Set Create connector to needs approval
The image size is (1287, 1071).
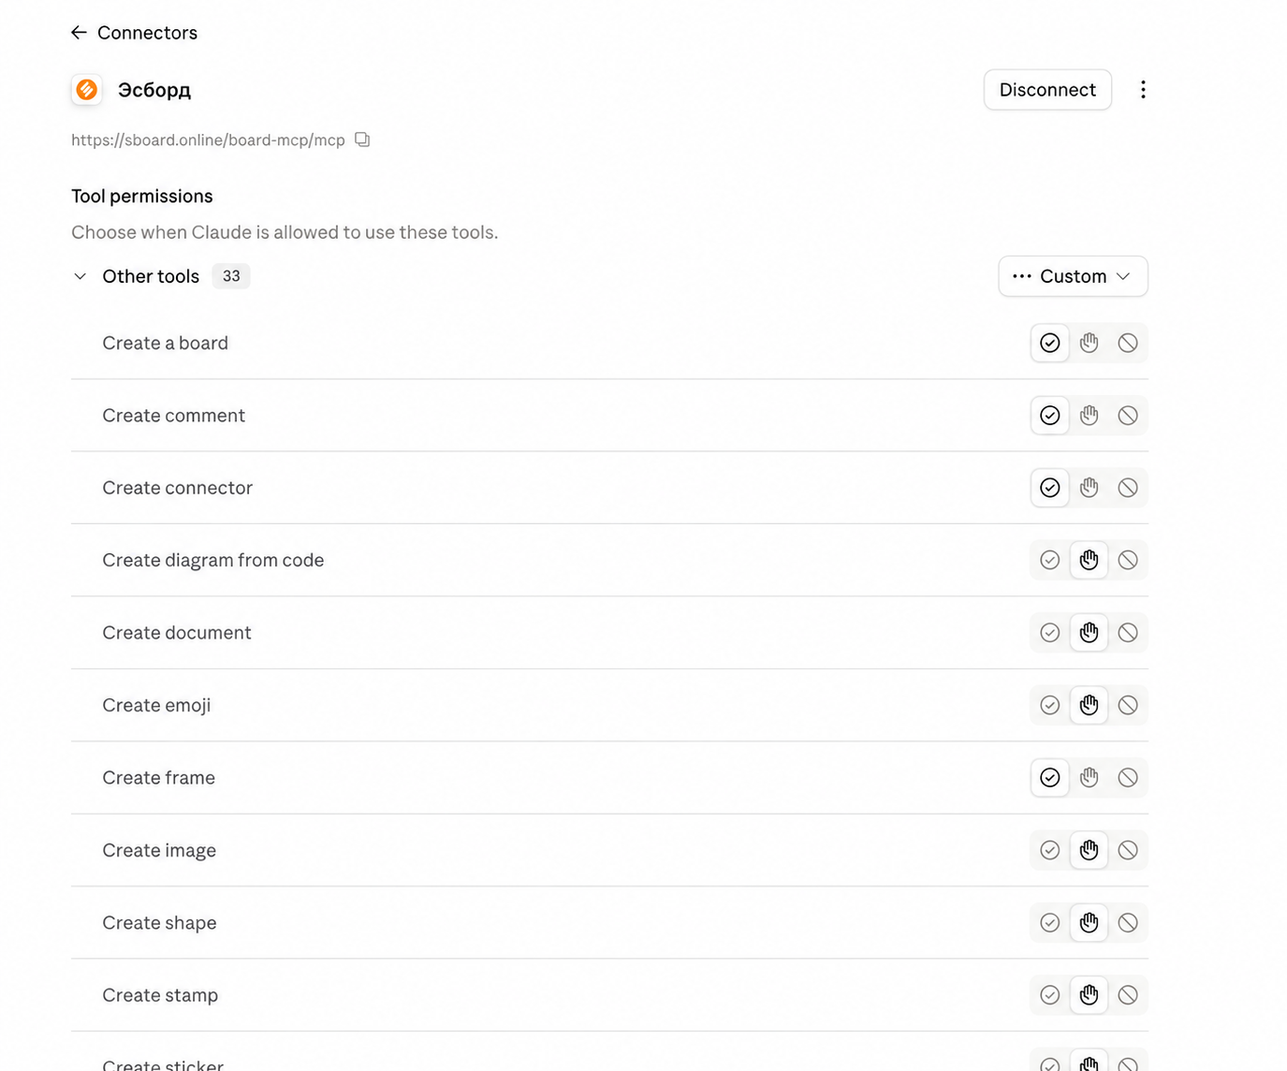1089,488
